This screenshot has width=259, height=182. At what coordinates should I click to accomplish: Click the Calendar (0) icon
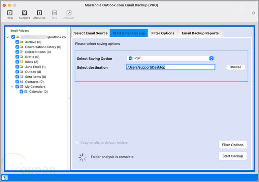coord(26,92)
